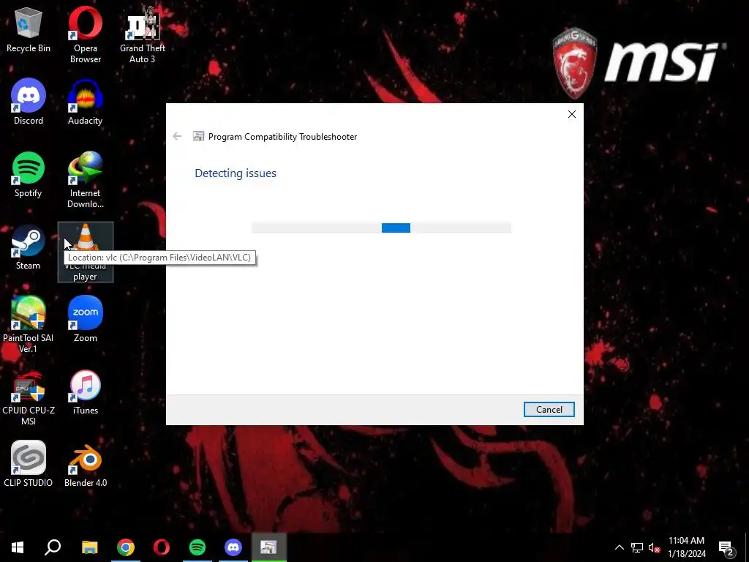Open Discord from the taskbar
This screenshot has height=562, width=749.
[x=233, y=547]
